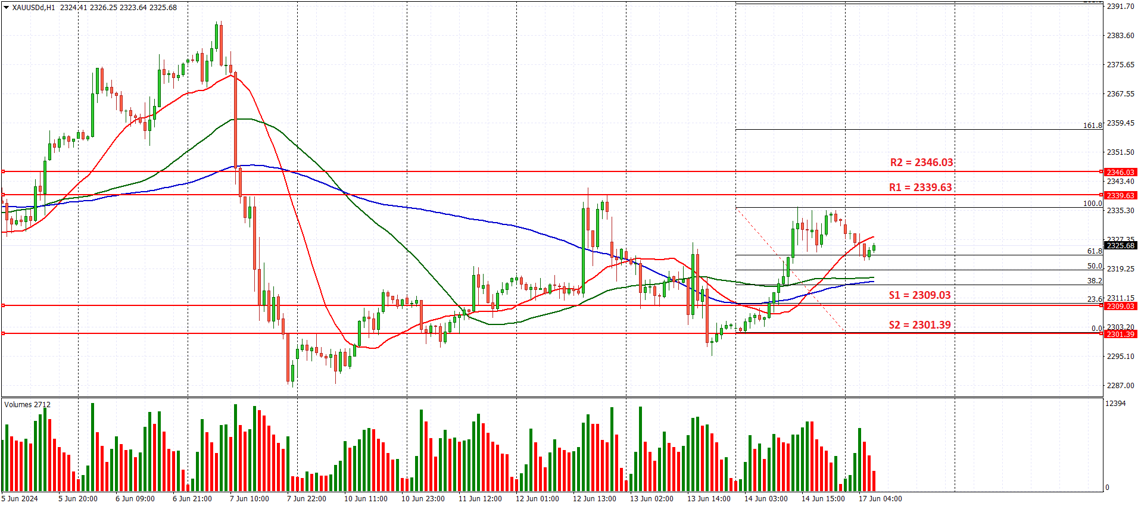Click the black current price tag 2325.68

click(x=1120, y=245)
